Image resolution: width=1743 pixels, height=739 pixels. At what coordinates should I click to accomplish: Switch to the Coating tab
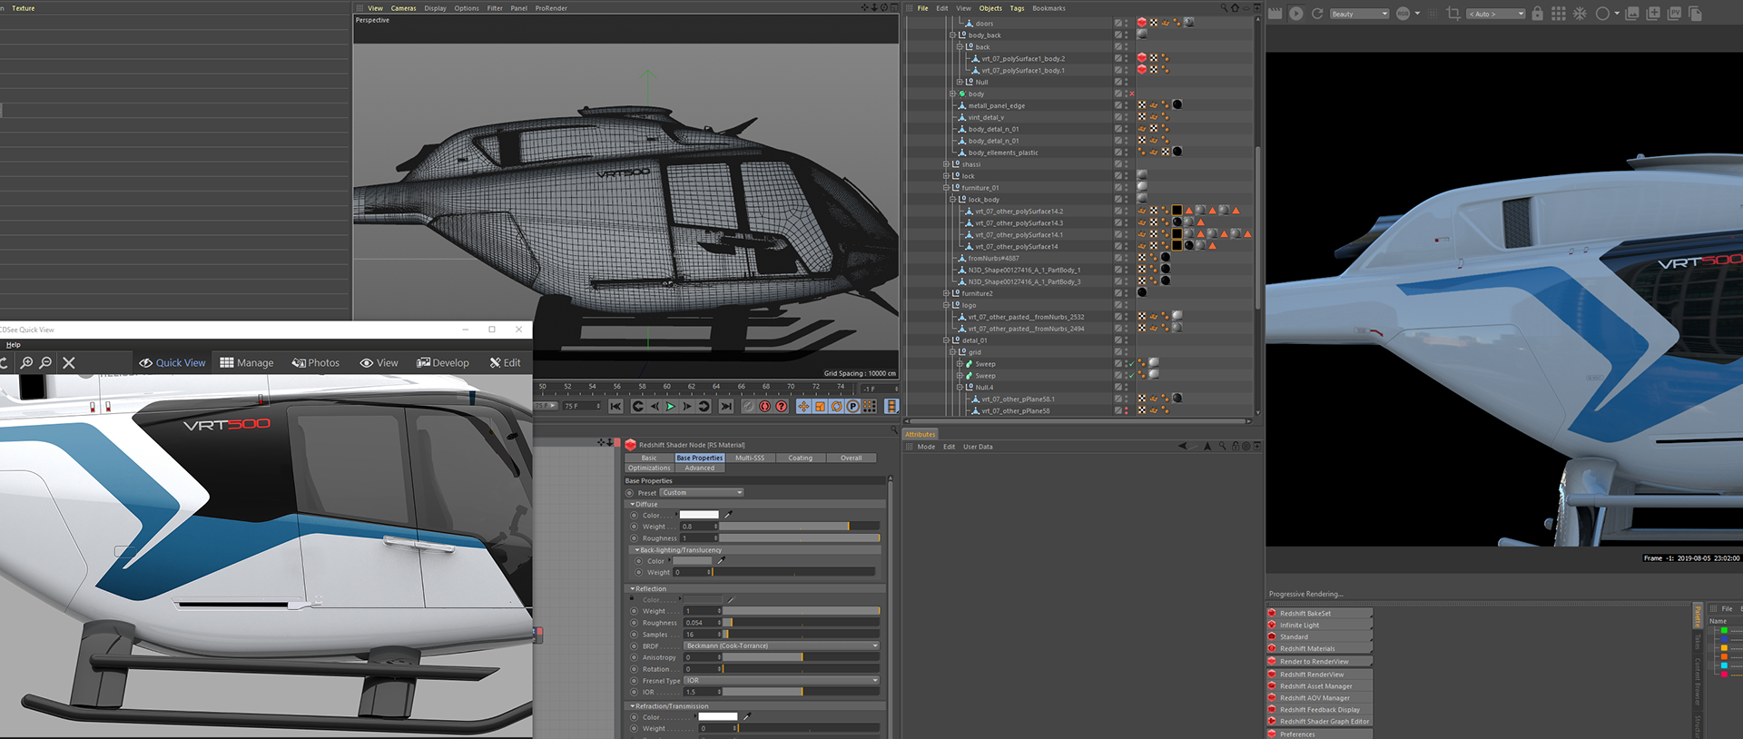(800, 458)
